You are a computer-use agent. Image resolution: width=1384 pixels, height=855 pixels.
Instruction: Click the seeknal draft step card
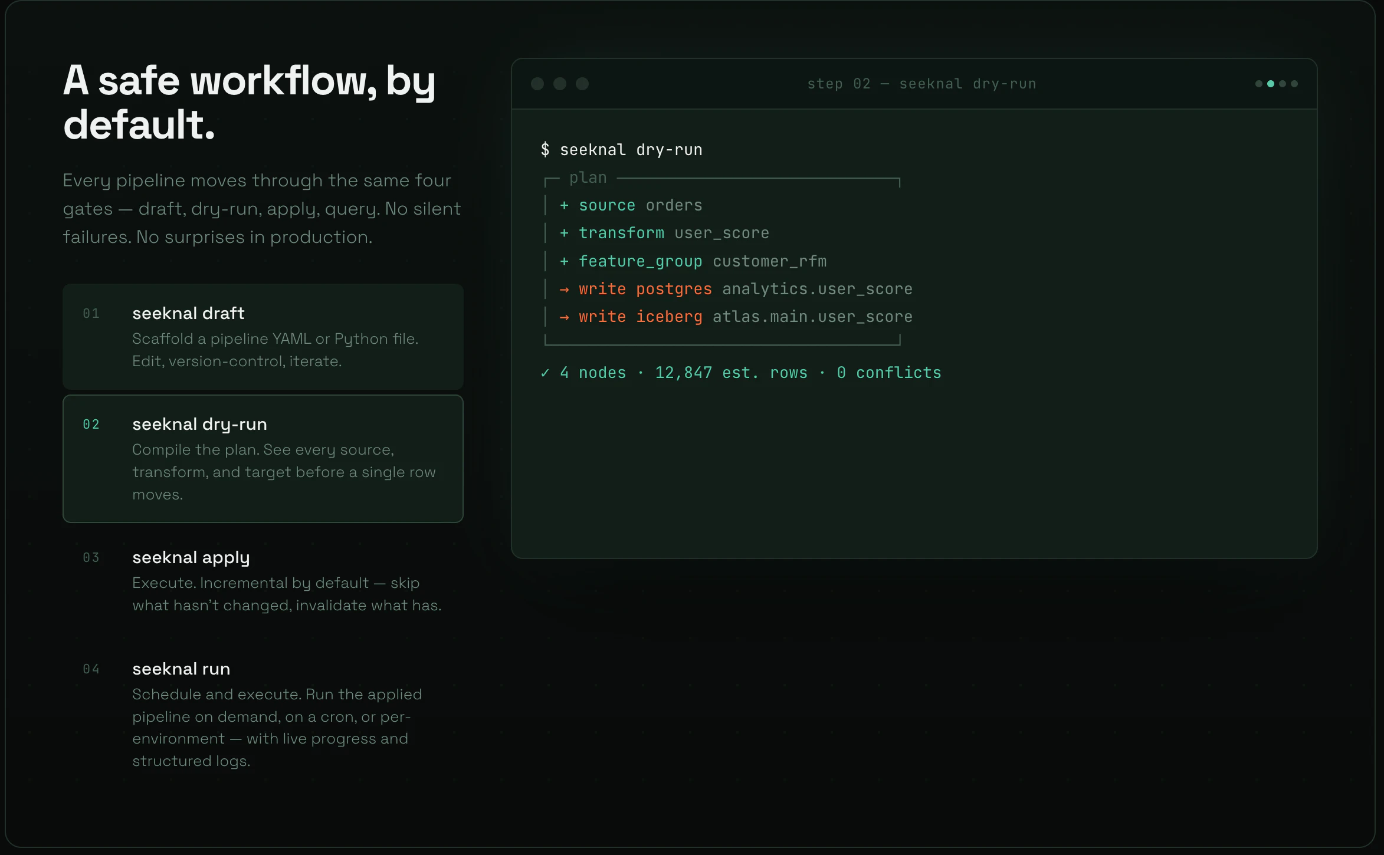coord(263,337)
